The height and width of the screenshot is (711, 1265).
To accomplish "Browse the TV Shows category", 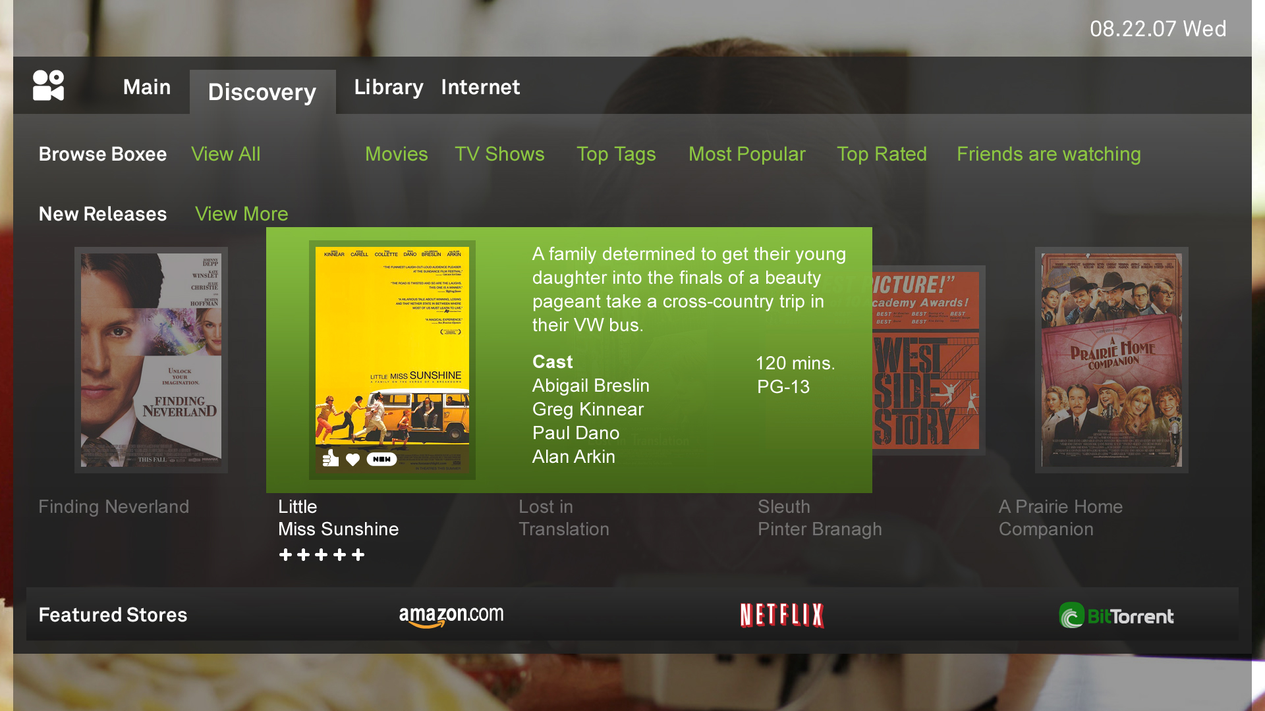I will (x=499, y=154).
